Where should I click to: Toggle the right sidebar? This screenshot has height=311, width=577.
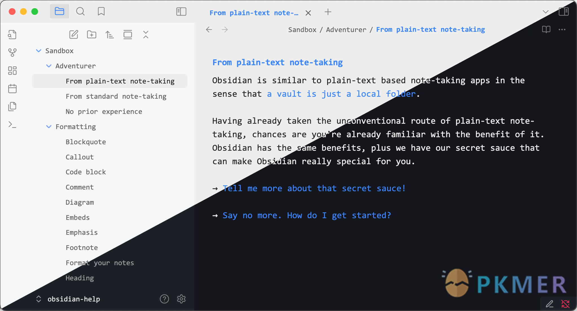[564, 12]
